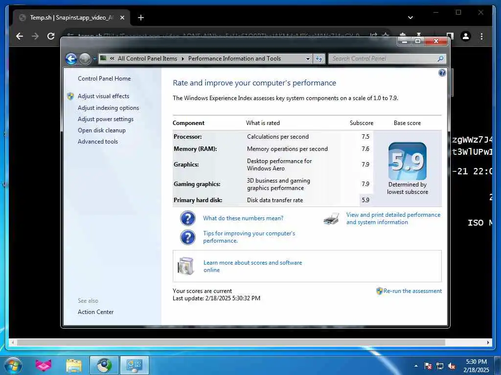Click question icon beside What do these numbers mean
This screenshot has width=501, height=375.
187,218
